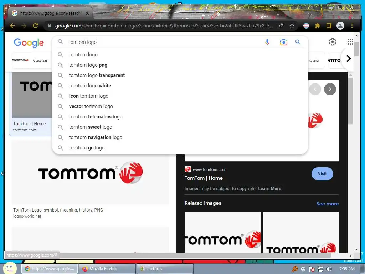This screenshot has width=365, height=274.
Task: Switch to Mozilla Firefox on the taskbar
Action: [107, 269]
